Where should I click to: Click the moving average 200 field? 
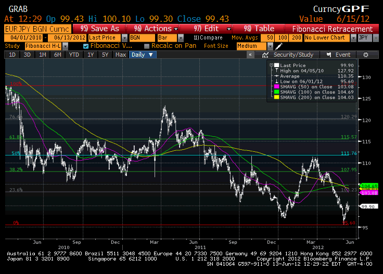pyautogui.click(x=296, y=38)
